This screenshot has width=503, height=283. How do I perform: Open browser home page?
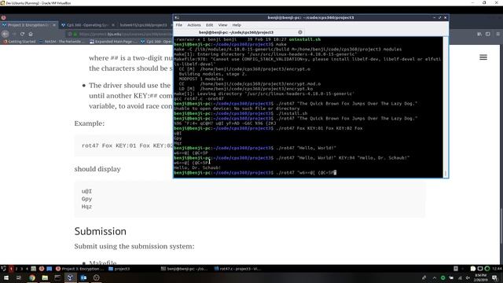coord(31,34)
